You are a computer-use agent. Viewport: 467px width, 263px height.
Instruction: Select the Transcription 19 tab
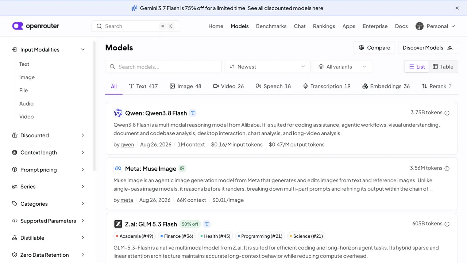coord(327,87)
